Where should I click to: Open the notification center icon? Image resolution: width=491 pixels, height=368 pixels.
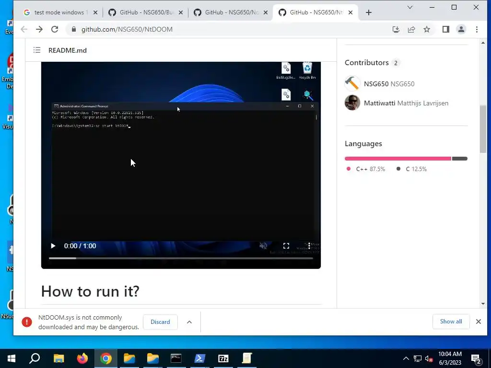coord(476,359)
